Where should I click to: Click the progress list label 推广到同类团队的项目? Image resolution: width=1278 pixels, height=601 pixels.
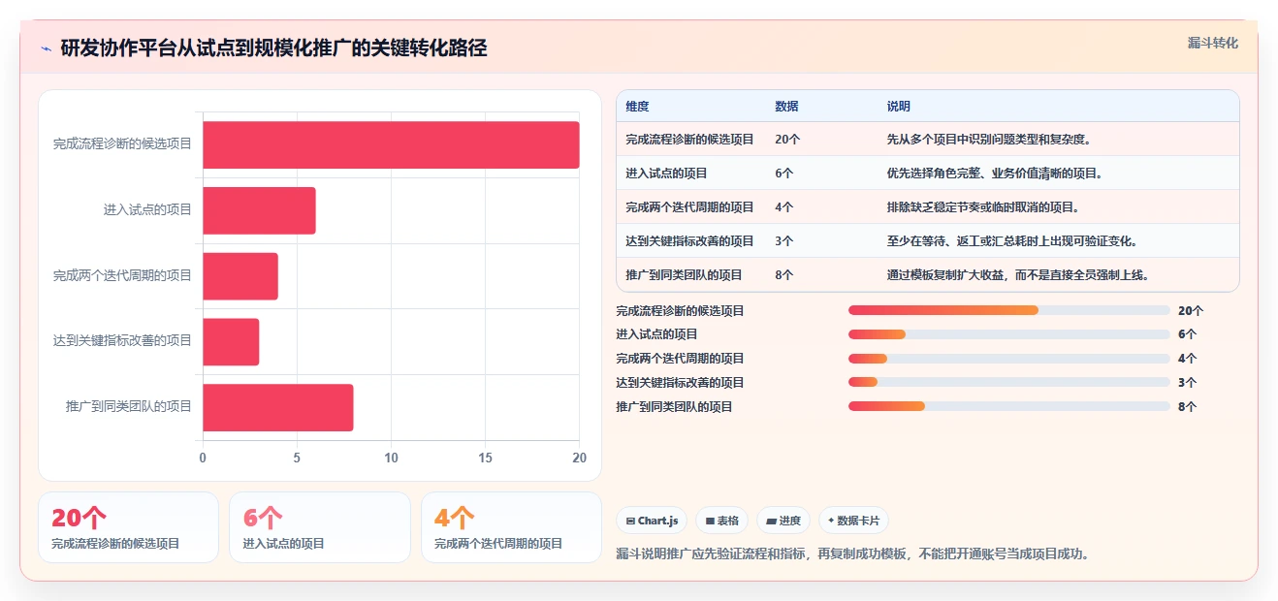click(x=675, y=407)
